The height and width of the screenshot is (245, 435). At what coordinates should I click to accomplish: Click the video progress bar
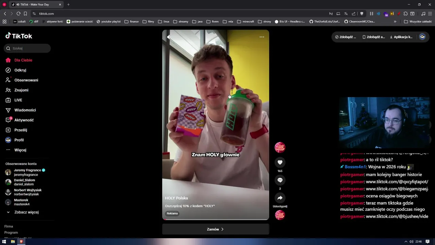tap(215, 219)
